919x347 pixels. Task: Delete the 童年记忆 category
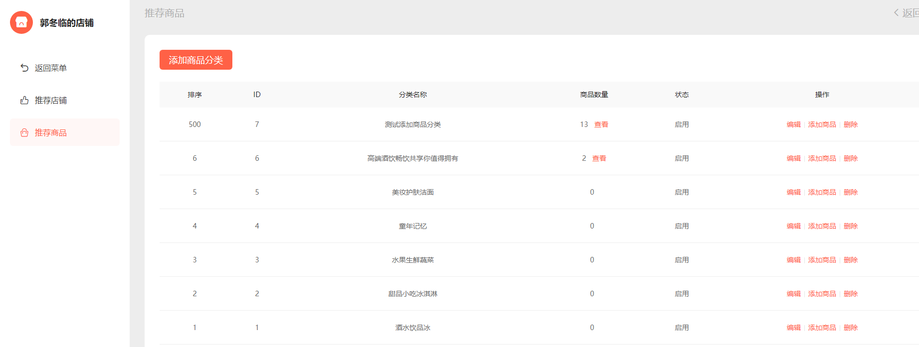[851, 226]
